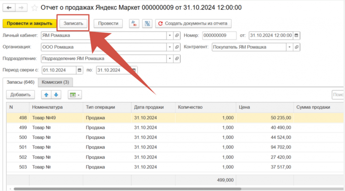Open the green table fill dropdown menu
The width and height of the screenshot is (345, 191).
75,95
